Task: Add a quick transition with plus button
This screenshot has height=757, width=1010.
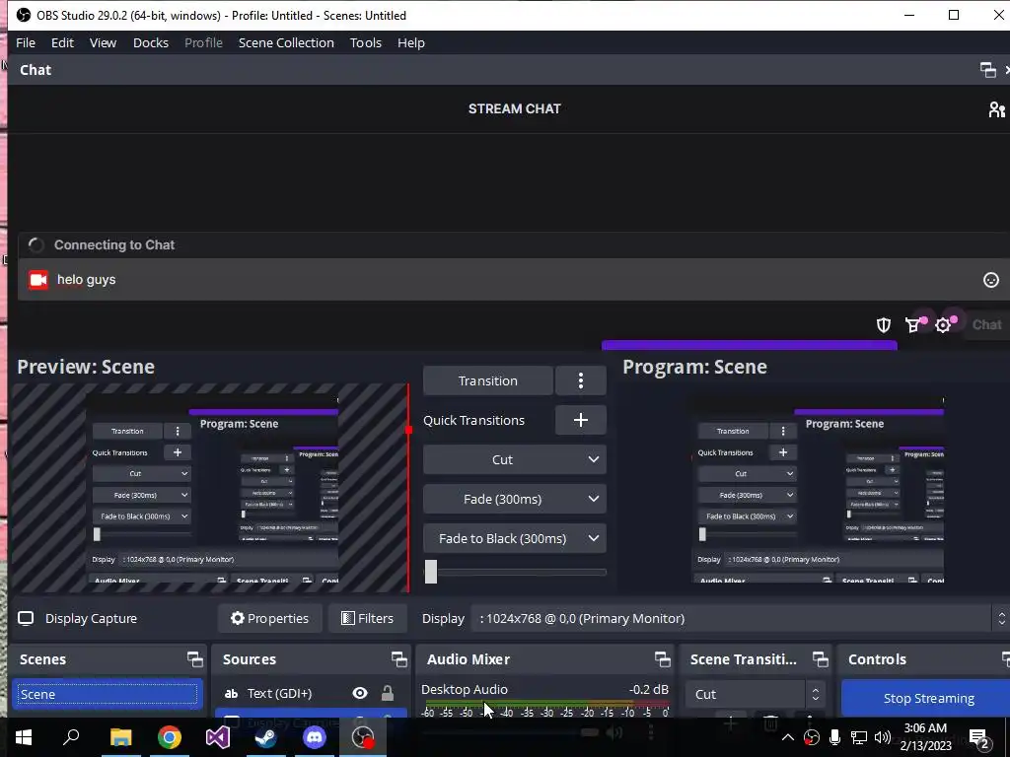Action: [580, 420]
